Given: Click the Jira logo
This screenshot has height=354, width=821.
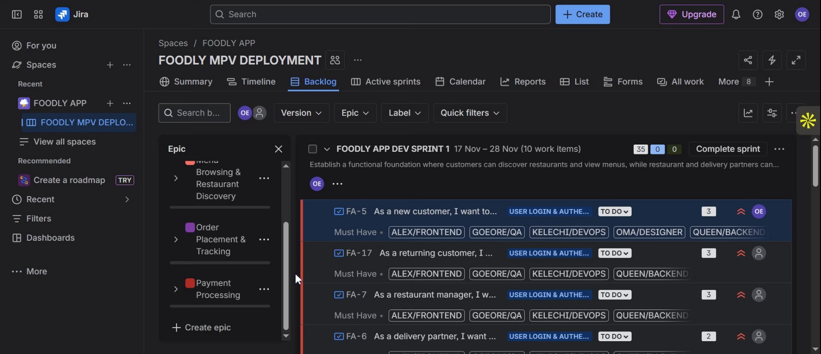Looking at the screenshot, I should pyautogui.click(x=72, y=14).
